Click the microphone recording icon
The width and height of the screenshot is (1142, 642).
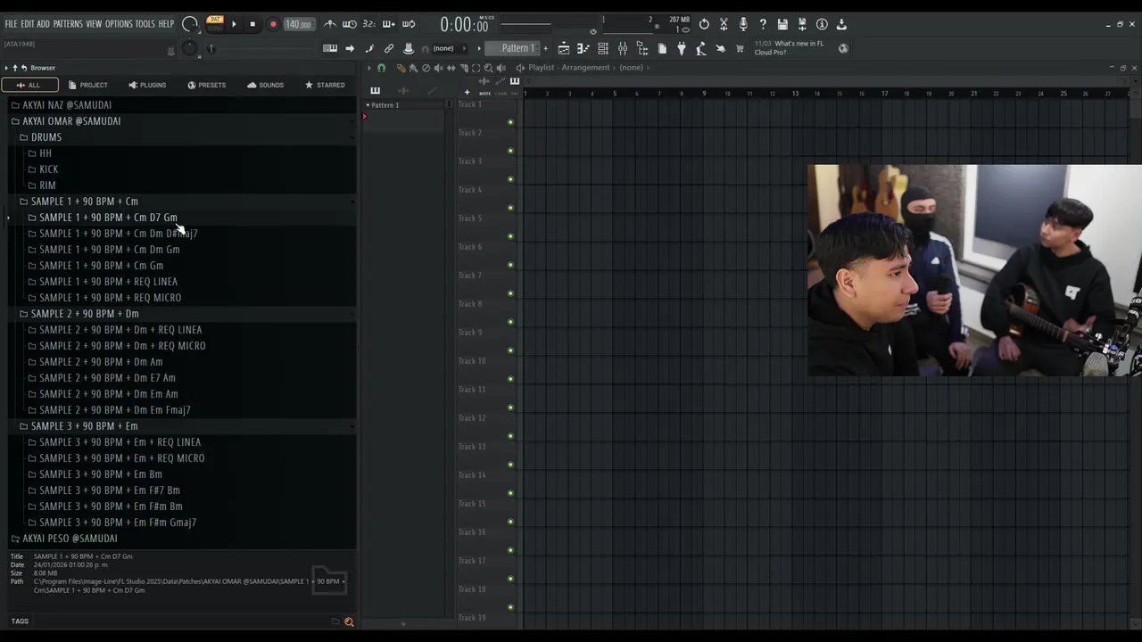[x=743, y=24]
